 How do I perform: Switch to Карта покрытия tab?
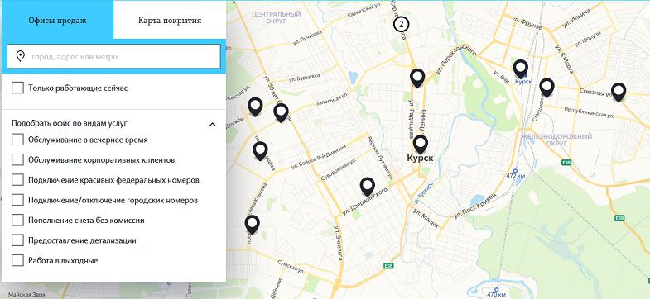pos(170,21)
